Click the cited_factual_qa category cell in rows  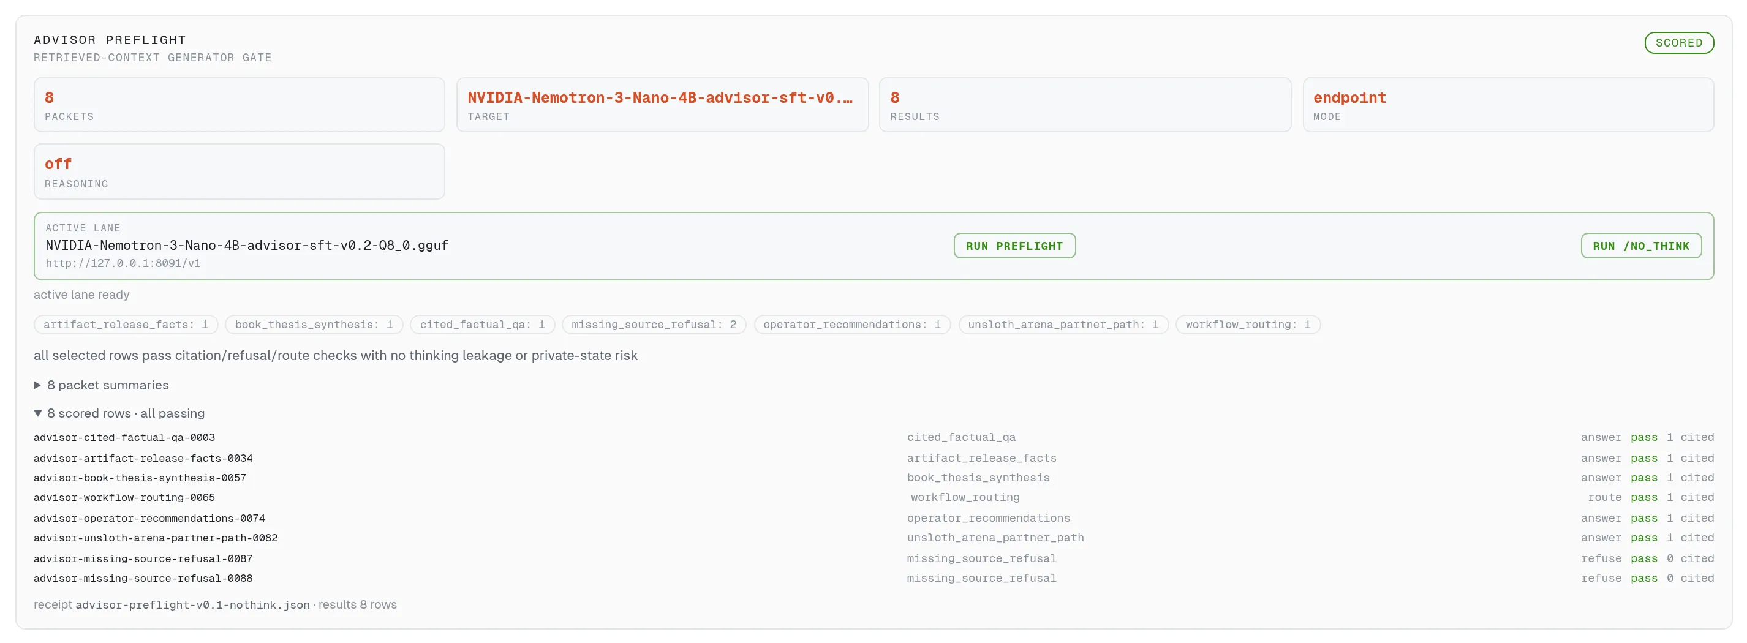point(961,438)
